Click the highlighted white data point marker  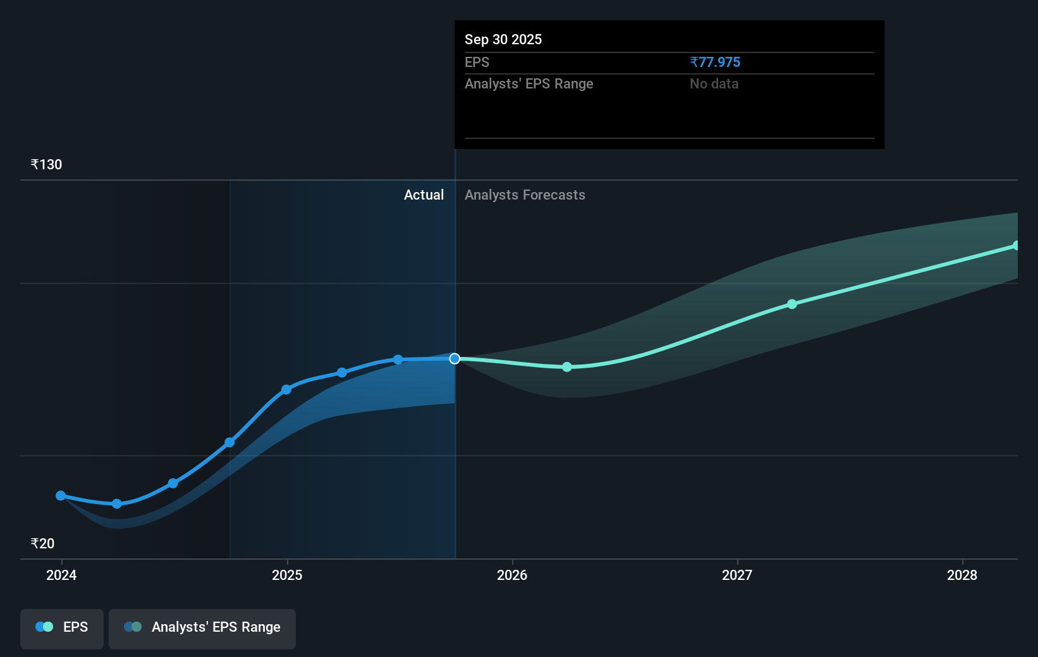point(454,358)
